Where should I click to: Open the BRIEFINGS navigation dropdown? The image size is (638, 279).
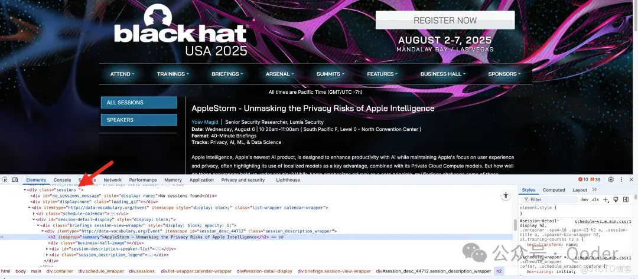tap(227, 74)
